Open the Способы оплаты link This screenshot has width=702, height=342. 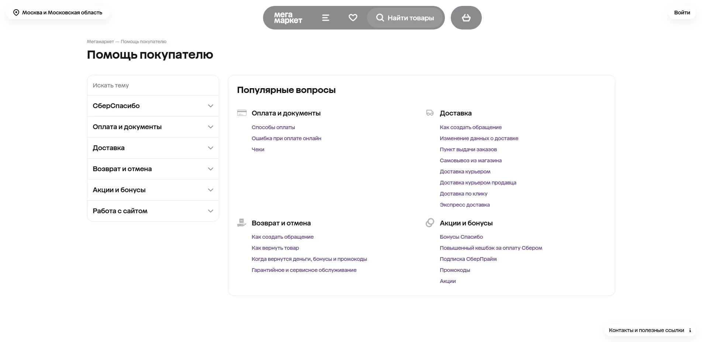[273, 127]
